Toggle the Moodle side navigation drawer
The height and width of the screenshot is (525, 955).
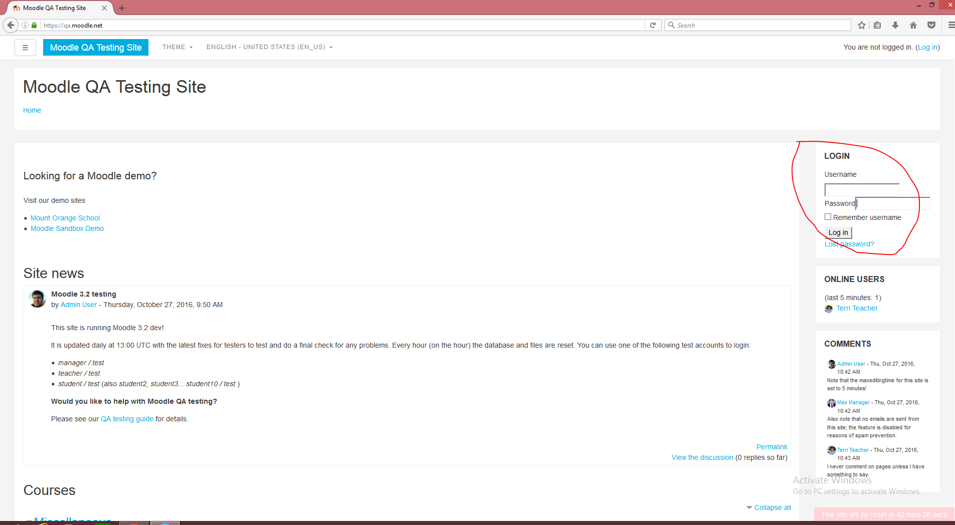(25, 48)
